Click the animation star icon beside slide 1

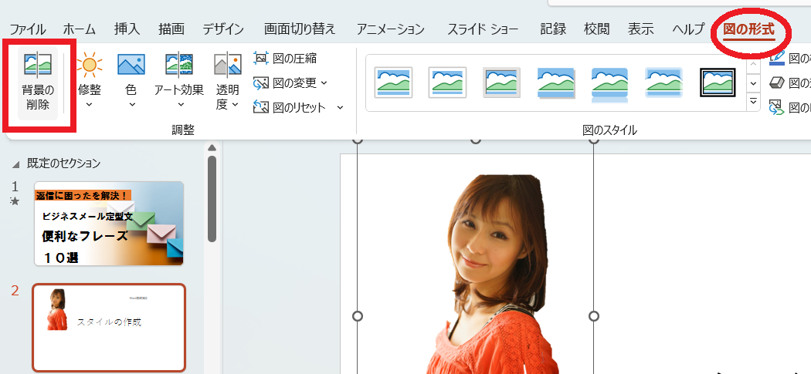(x=15, y=201)
